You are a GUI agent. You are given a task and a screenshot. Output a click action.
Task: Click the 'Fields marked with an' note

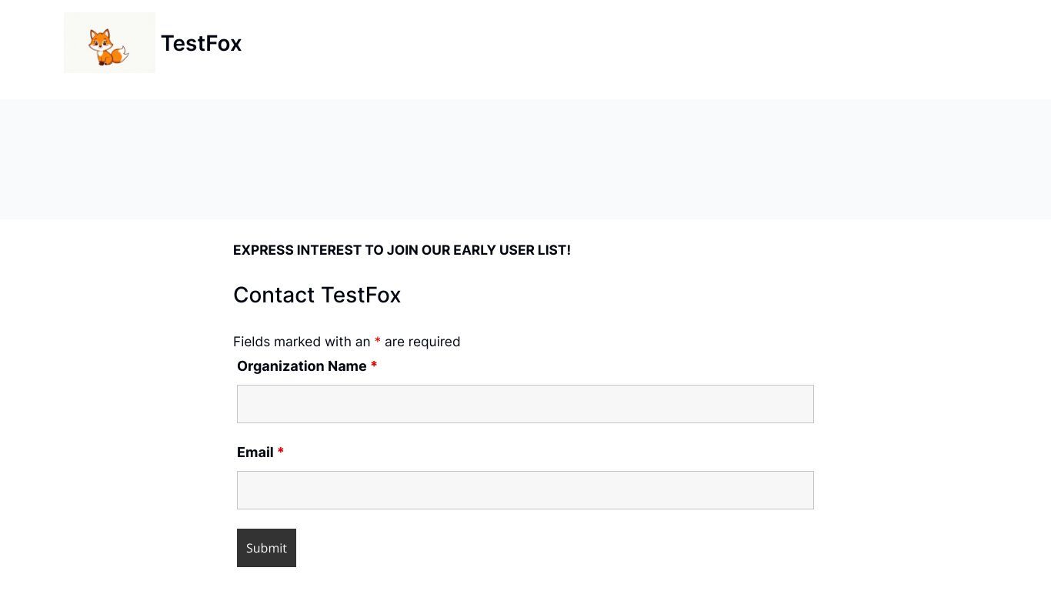(x=302, y=342)
